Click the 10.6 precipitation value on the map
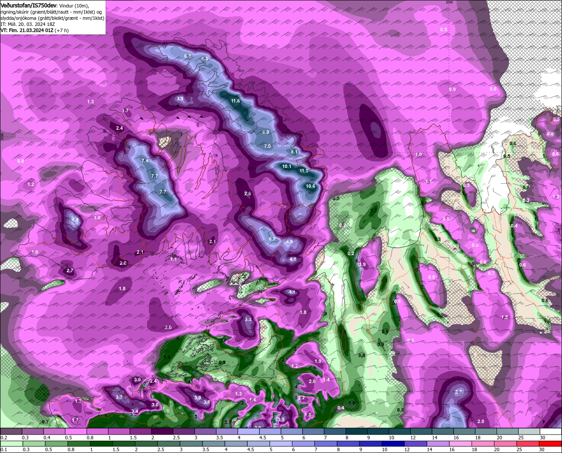 pyautogui.click(x=310, y=186)
